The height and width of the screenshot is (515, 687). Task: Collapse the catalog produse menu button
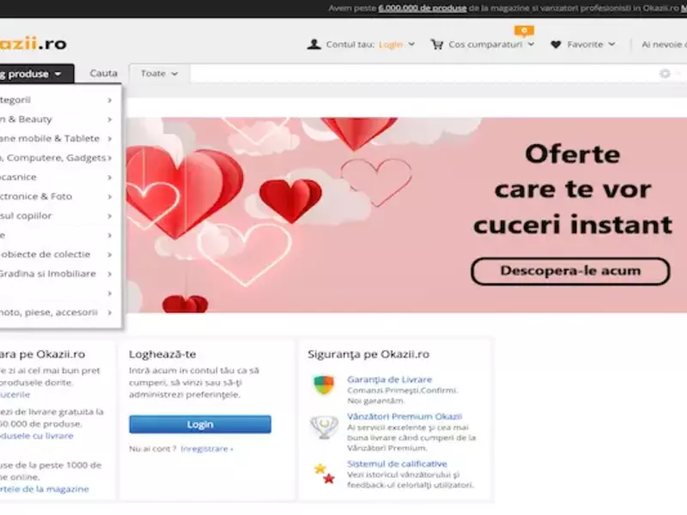pos(34,74)
